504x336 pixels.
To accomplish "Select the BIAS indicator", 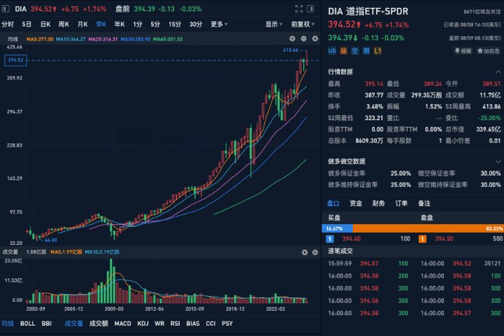I will [193, 324].
